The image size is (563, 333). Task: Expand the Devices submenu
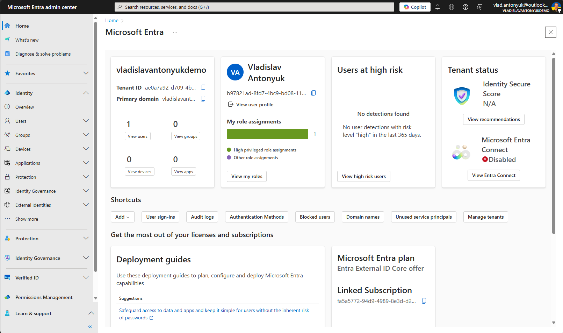(x=86, y=149)
